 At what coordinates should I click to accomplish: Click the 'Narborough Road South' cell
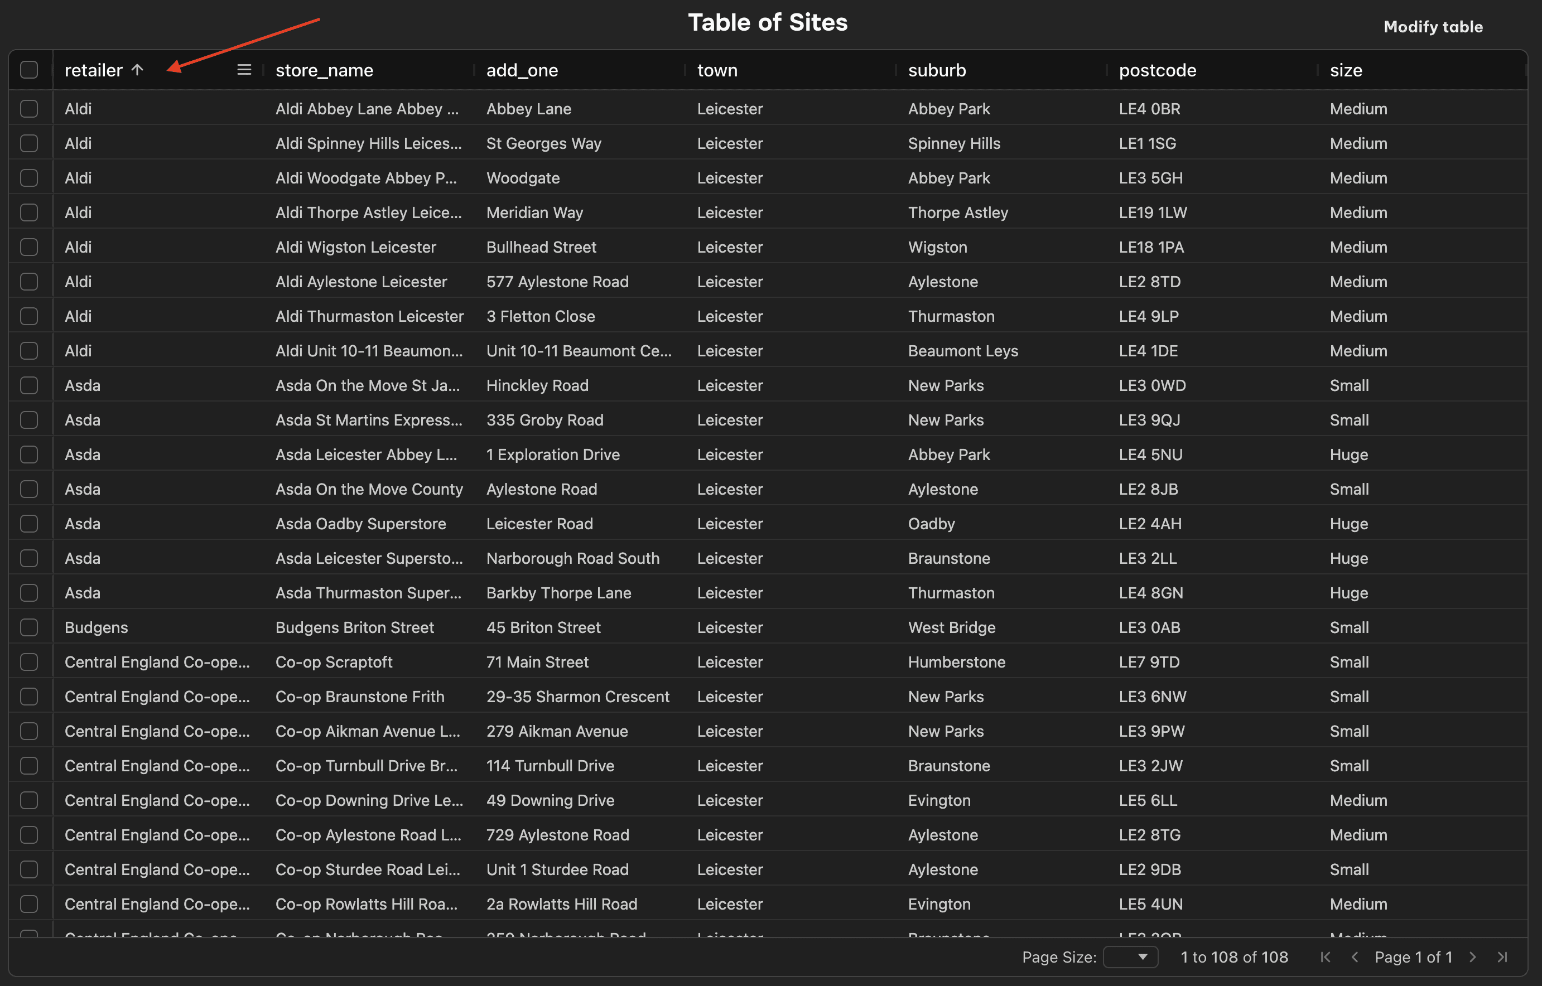pos(572,558)
